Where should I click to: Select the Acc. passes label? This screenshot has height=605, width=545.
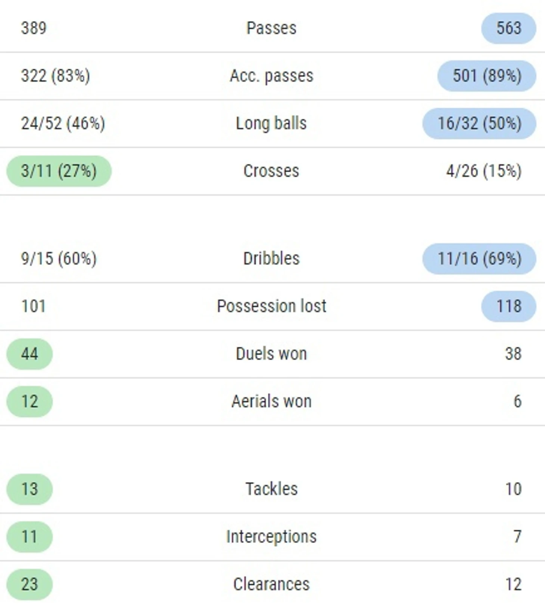click(x=271, y=76)
